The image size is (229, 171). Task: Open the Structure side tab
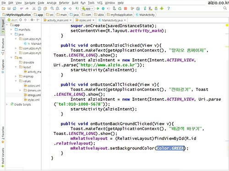(3, 47)
